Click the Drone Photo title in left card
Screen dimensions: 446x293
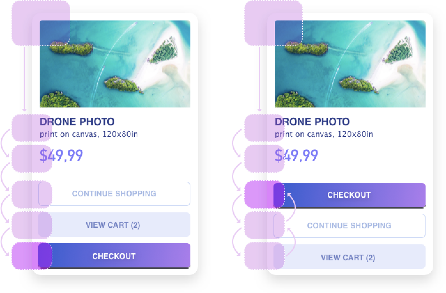click(77, 122)
